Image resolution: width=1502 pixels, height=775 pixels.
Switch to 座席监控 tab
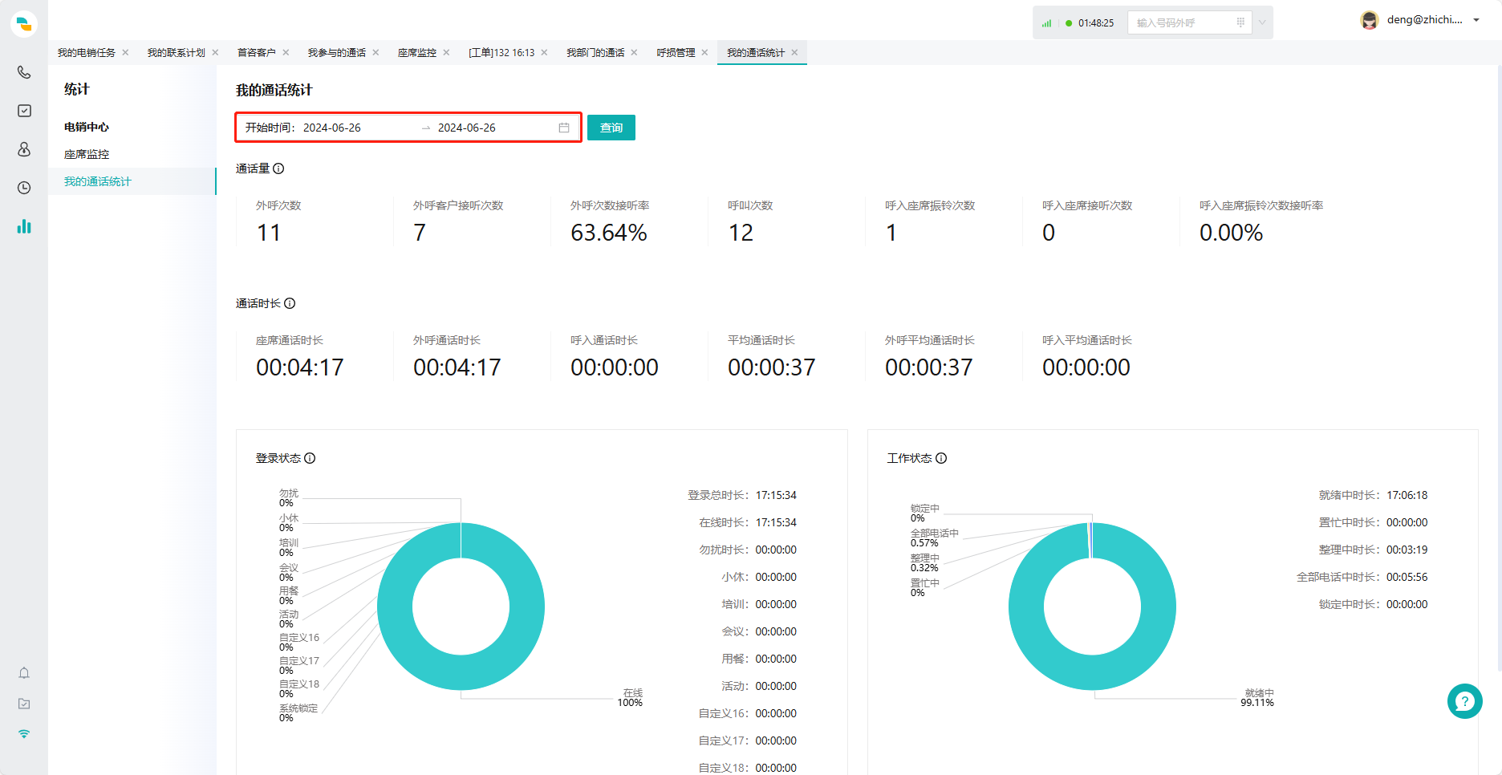[417, 52]
